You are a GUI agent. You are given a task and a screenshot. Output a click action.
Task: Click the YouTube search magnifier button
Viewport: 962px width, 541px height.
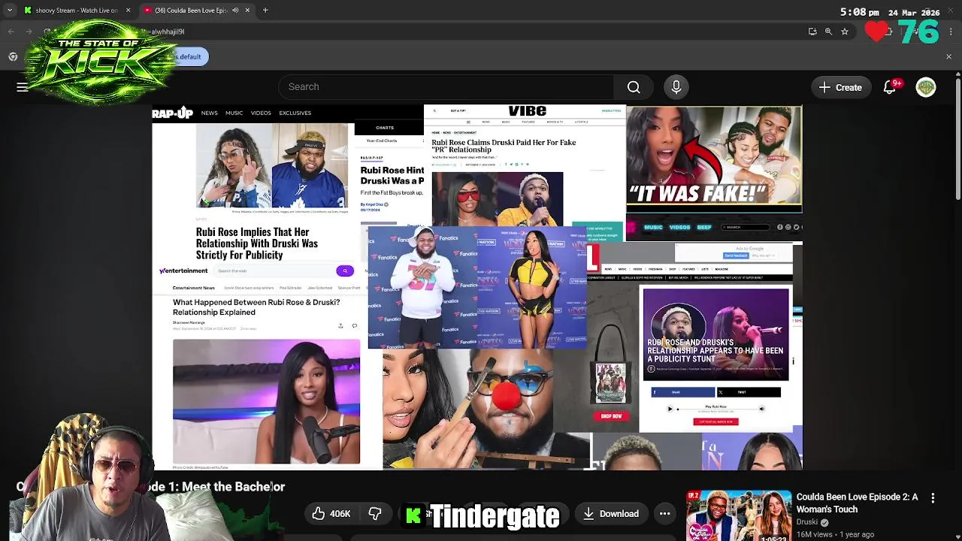[634, 87]
